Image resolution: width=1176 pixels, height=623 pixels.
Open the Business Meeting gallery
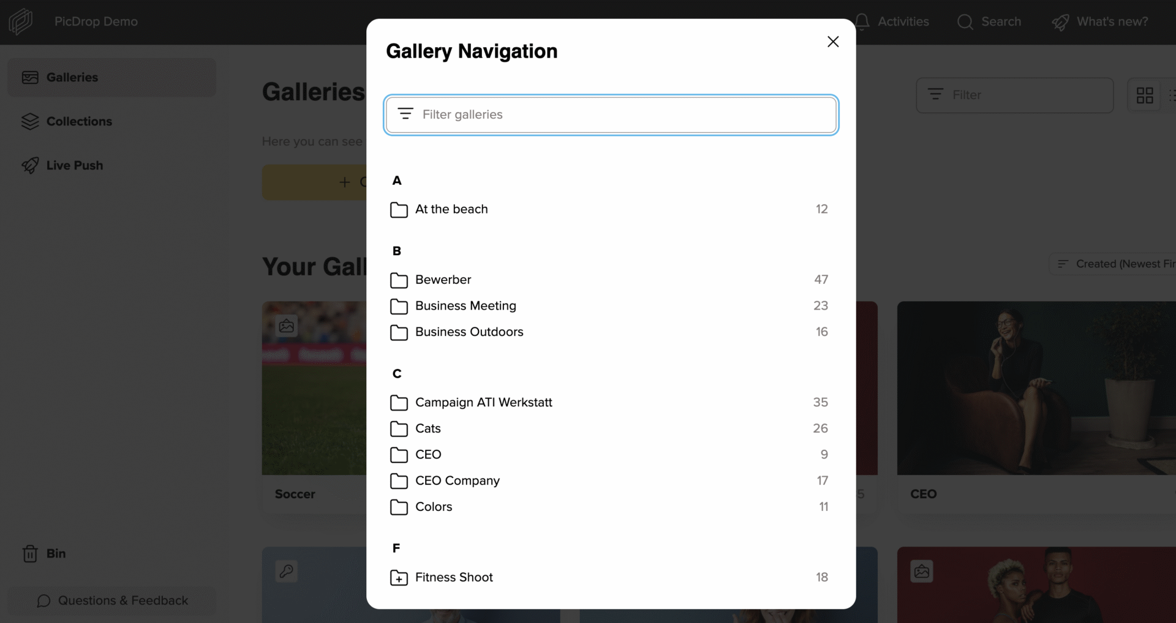tap(466, 306)
